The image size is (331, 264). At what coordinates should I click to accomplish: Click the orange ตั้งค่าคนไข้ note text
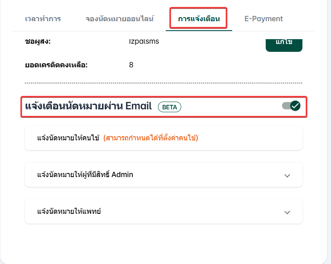tap(151, 138)
